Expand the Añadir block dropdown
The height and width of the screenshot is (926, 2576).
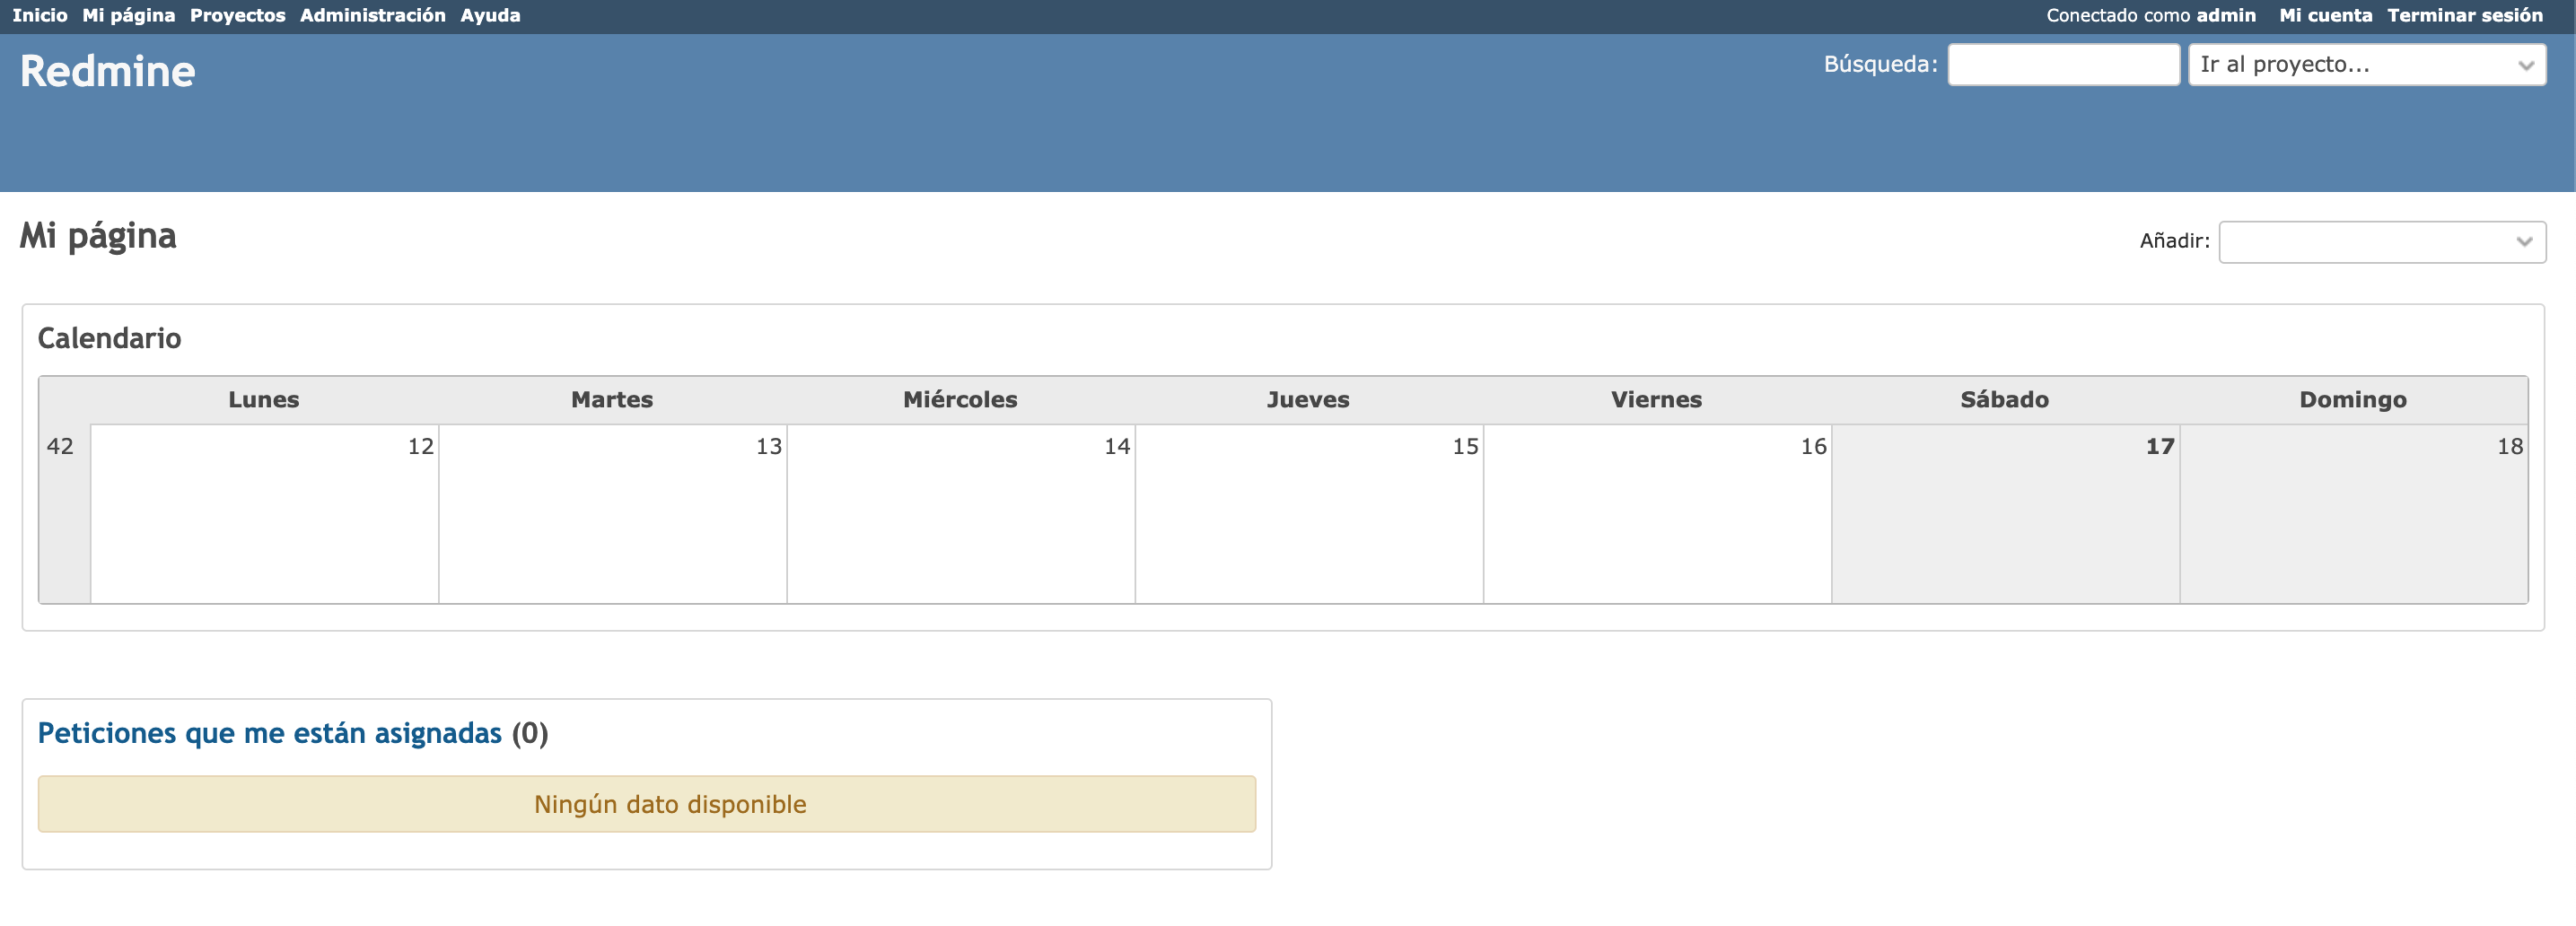tap(2382, 241)
